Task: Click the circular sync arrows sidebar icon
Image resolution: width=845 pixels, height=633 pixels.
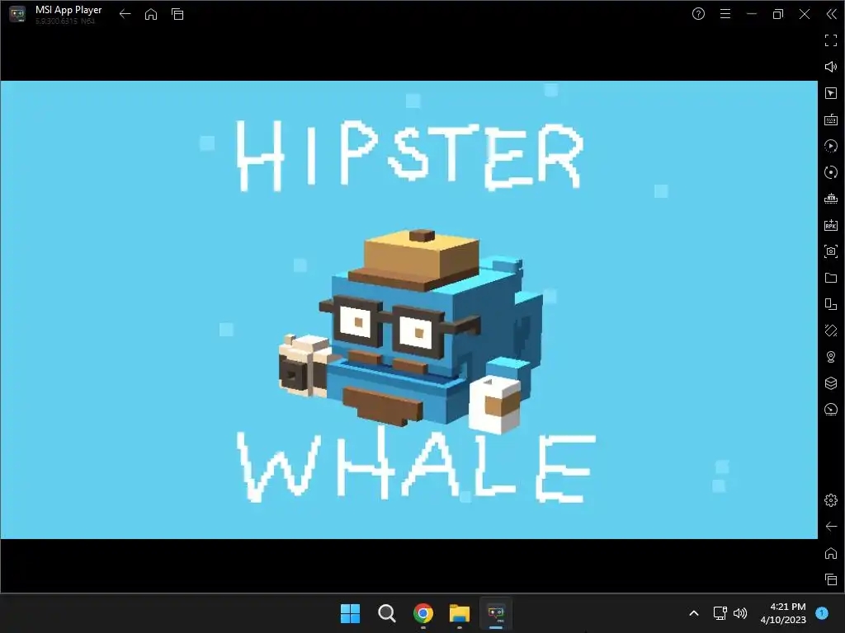Action: [830, 172]
